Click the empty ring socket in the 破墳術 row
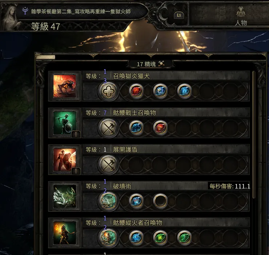The image size is (269, 255). pos(160,201)
